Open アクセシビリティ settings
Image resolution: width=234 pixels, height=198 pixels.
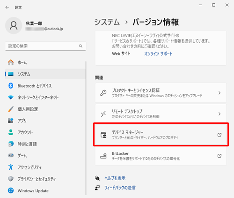(x=45, y=167)
